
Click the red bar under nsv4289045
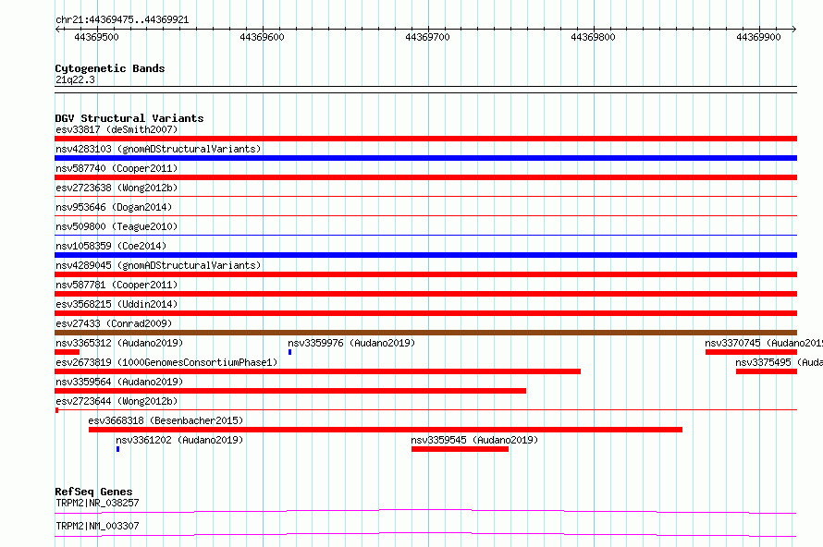point(425,274)
